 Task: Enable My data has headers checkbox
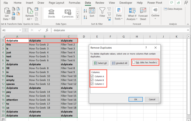coord(134,62)
